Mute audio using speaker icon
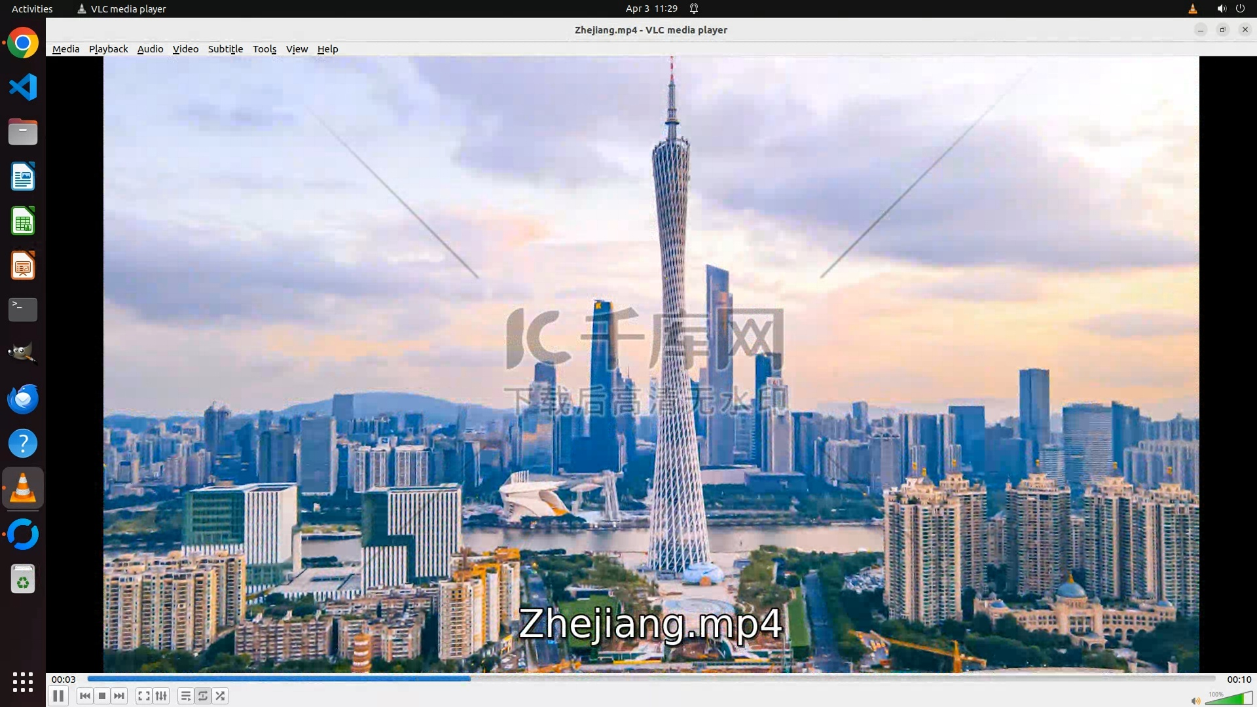Viewport: 1257px width, 707px height. (1195, 701)
